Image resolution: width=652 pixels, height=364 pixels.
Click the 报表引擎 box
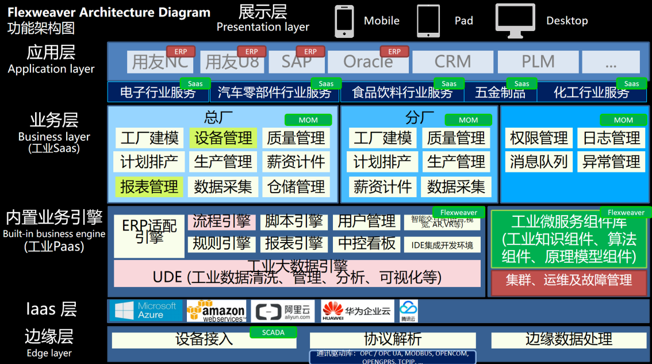[294, 244]
